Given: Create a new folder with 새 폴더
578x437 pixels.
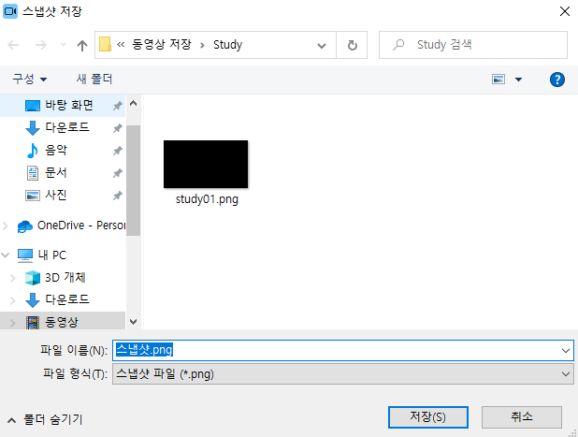Looking at the screenshot, I should (94, 79).
